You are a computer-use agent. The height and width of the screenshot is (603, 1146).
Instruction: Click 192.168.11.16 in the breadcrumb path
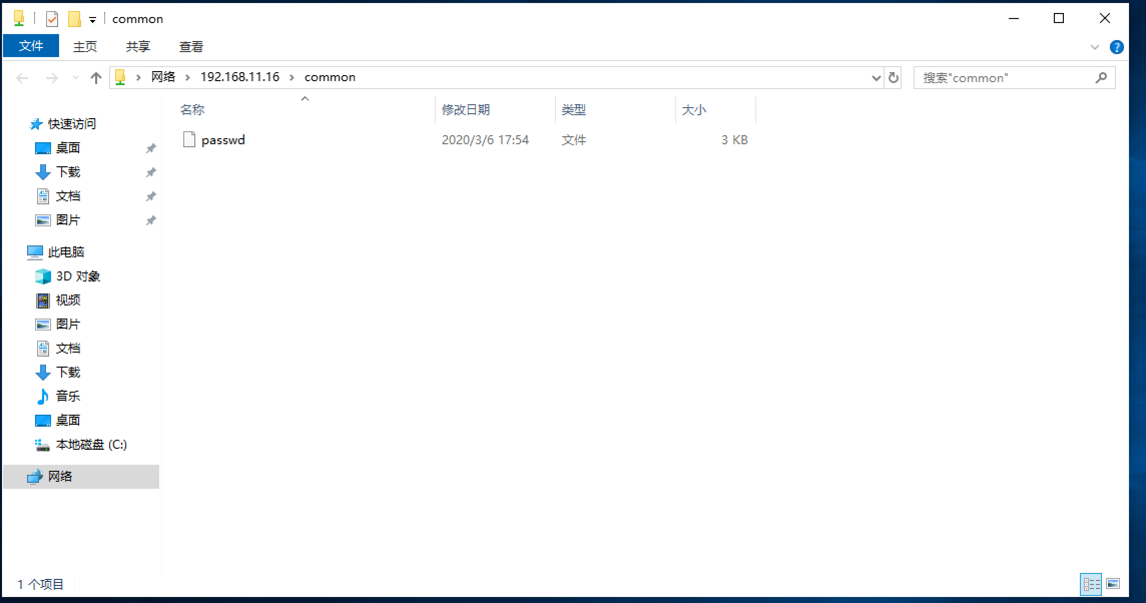[x=239, y=77]
